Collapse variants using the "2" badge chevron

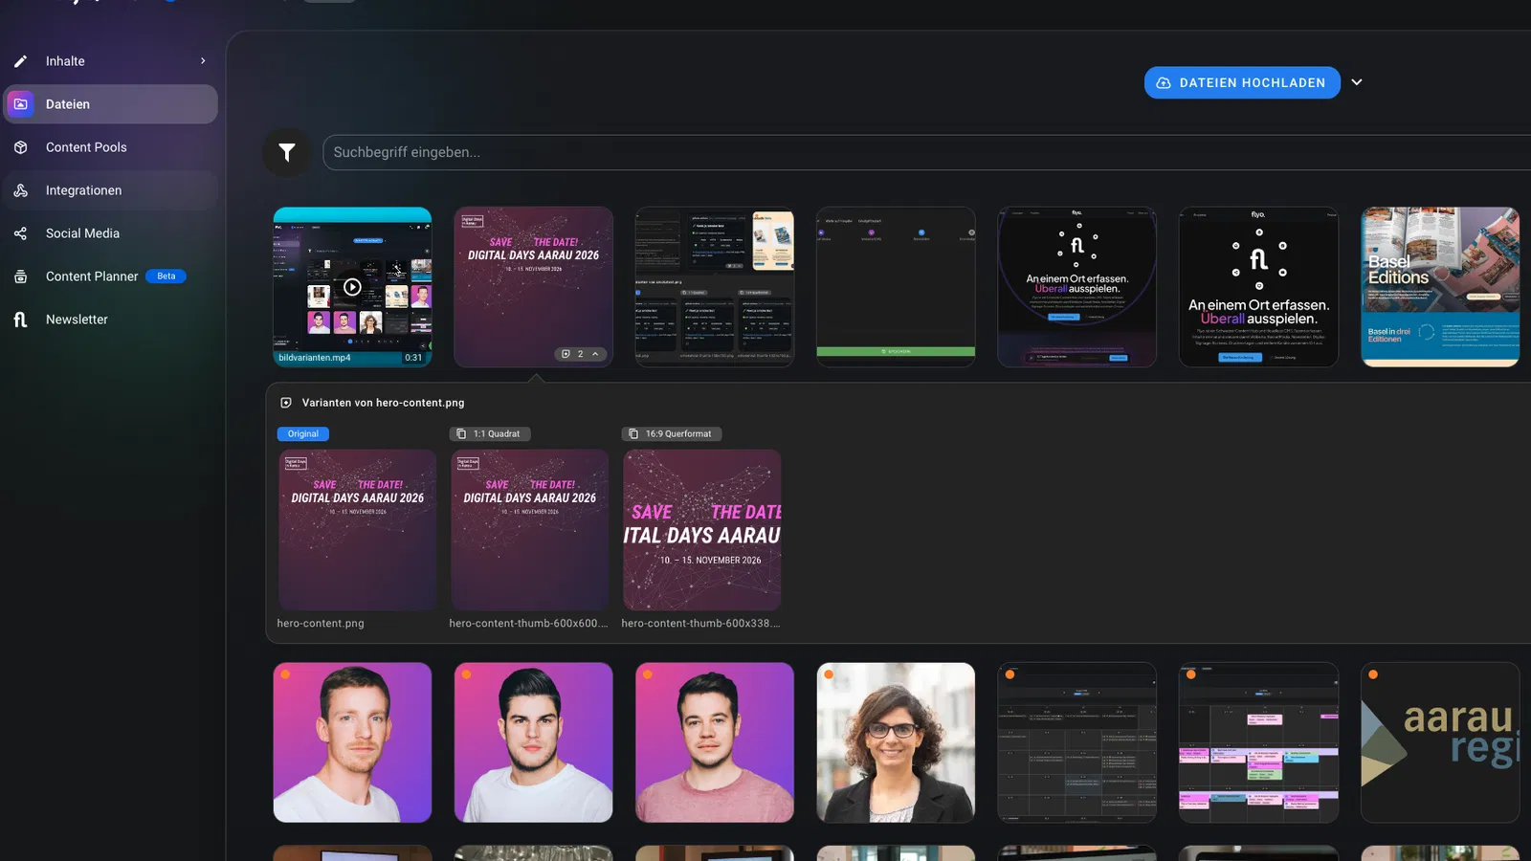(x=595, y=354)
